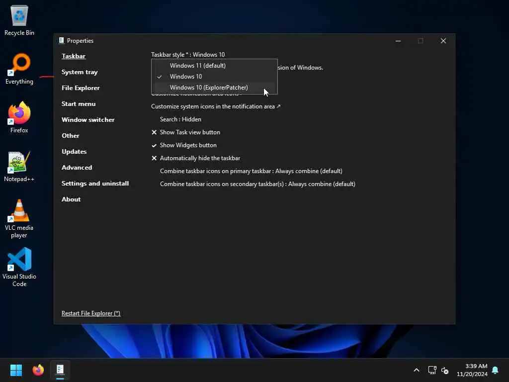Switch to the File Explorer section

(x=81, y=88)
